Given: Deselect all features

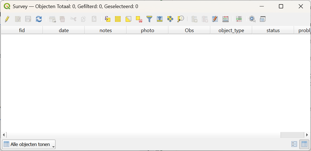Looking at the screenshot, I should click(x=139, y=19).
